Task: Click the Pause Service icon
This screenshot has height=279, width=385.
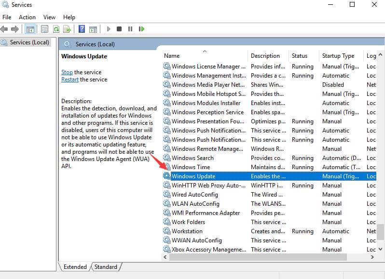Action: point(130,29)
